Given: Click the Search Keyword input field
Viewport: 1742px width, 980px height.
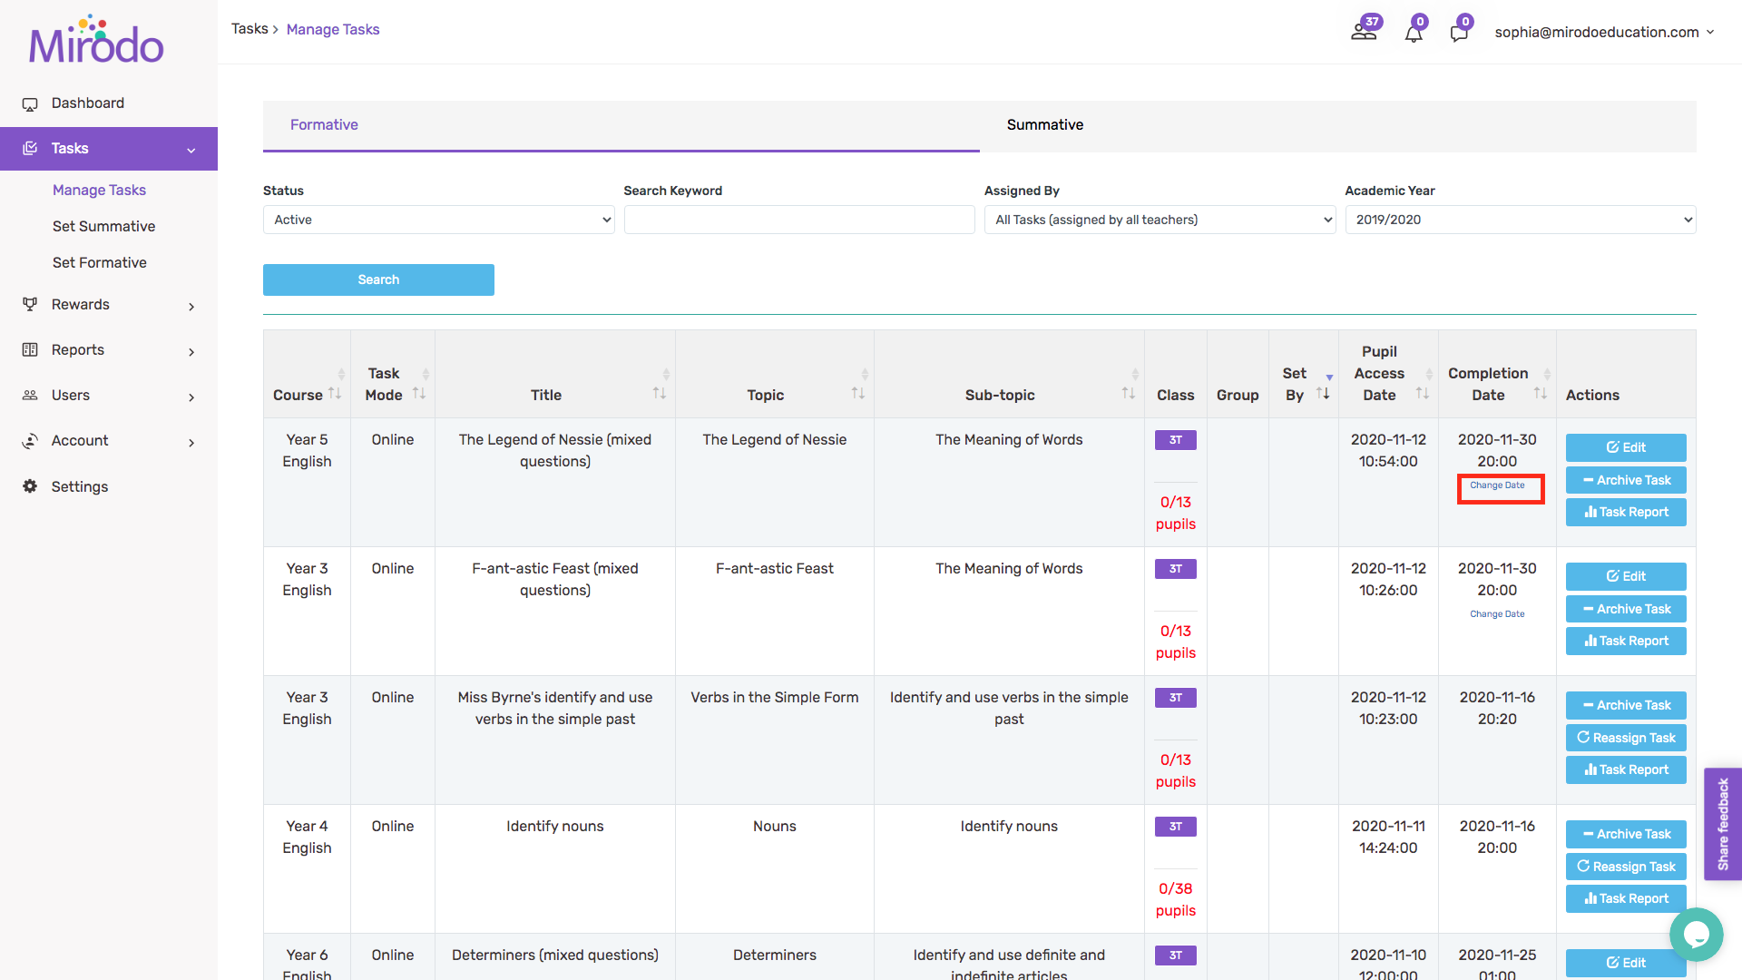Looking at the screenshot, I should pos(799,220).
